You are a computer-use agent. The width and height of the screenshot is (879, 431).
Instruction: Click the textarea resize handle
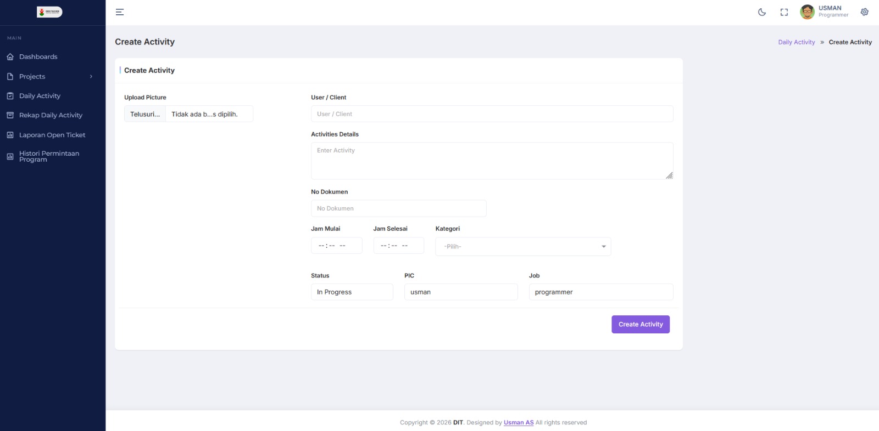point(669,175)
